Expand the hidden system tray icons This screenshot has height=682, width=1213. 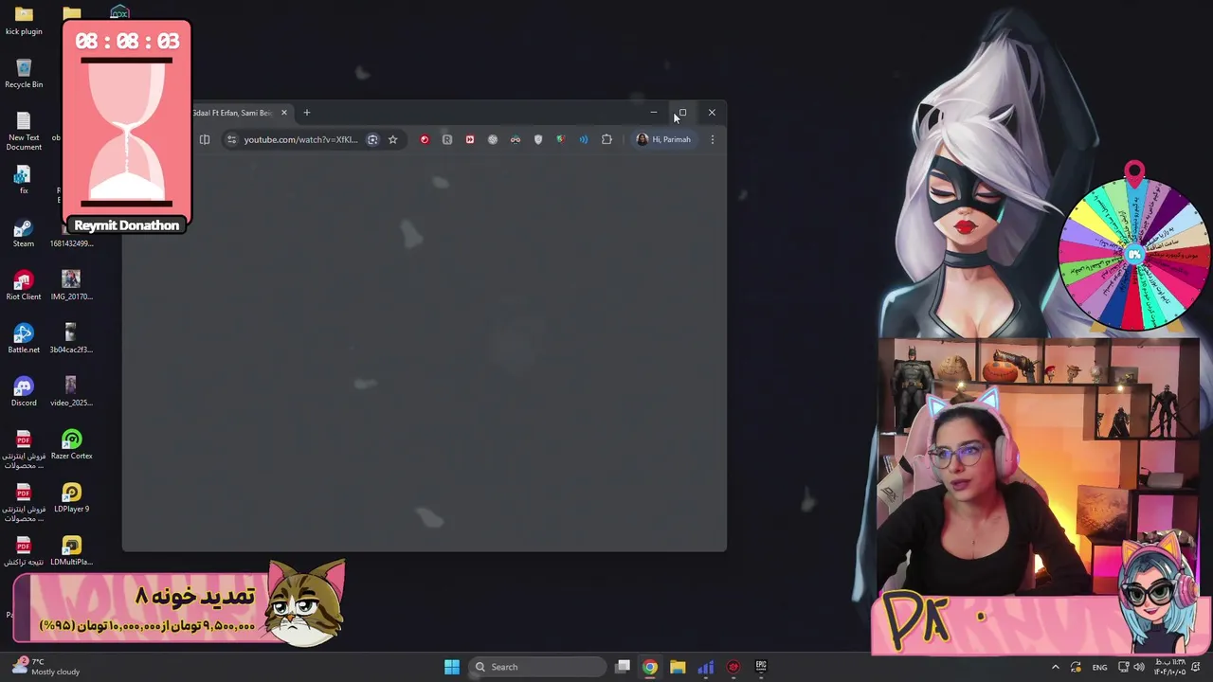click(1056, 667)
